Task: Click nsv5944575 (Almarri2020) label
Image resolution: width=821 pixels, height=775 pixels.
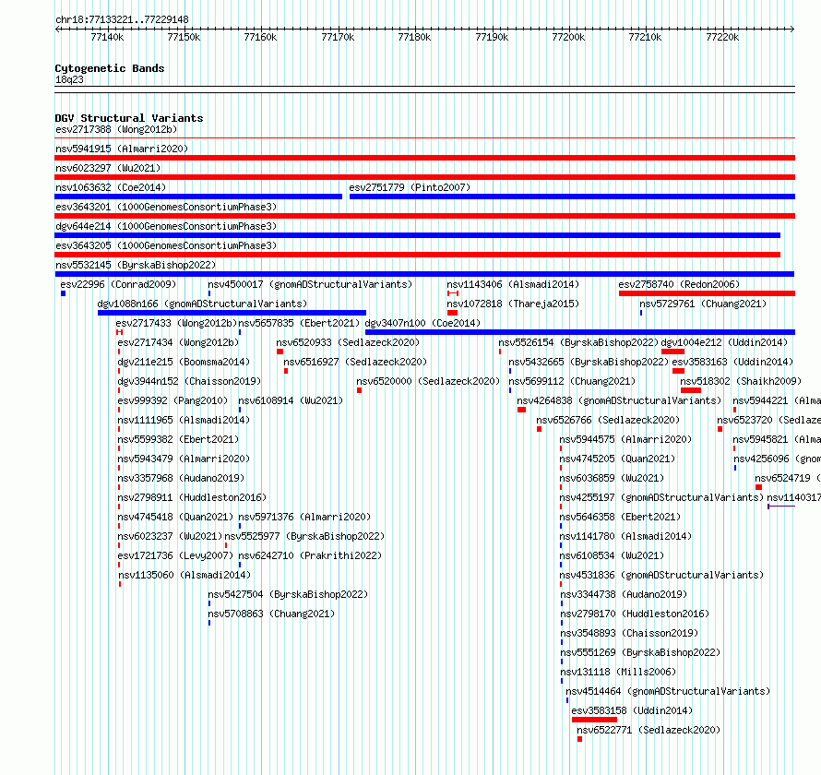Action: click(x=625, y=439)
